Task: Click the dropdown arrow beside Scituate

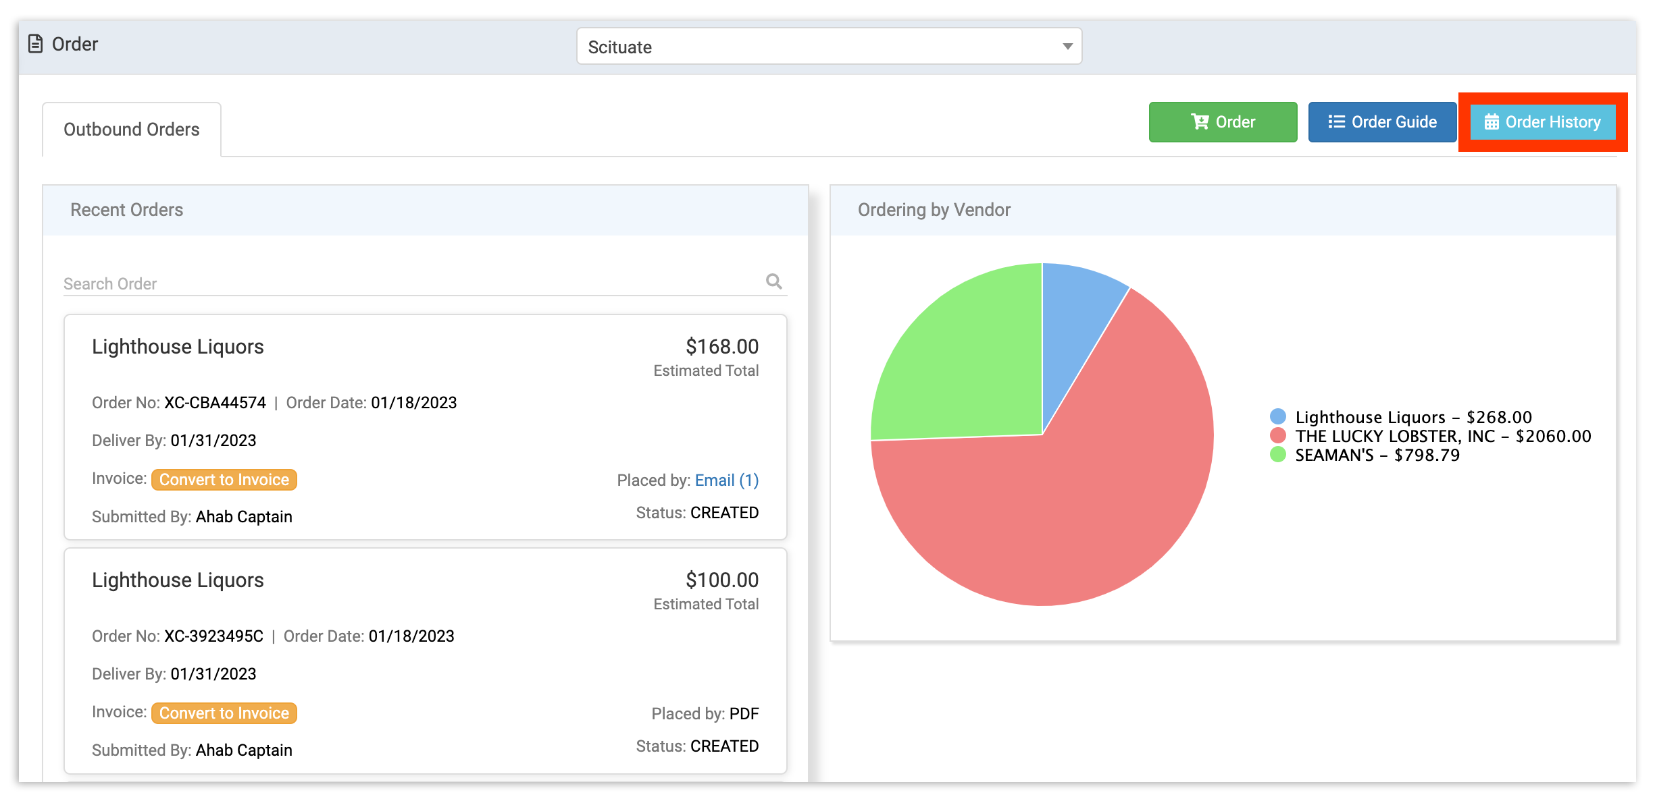Action: 1067,47
